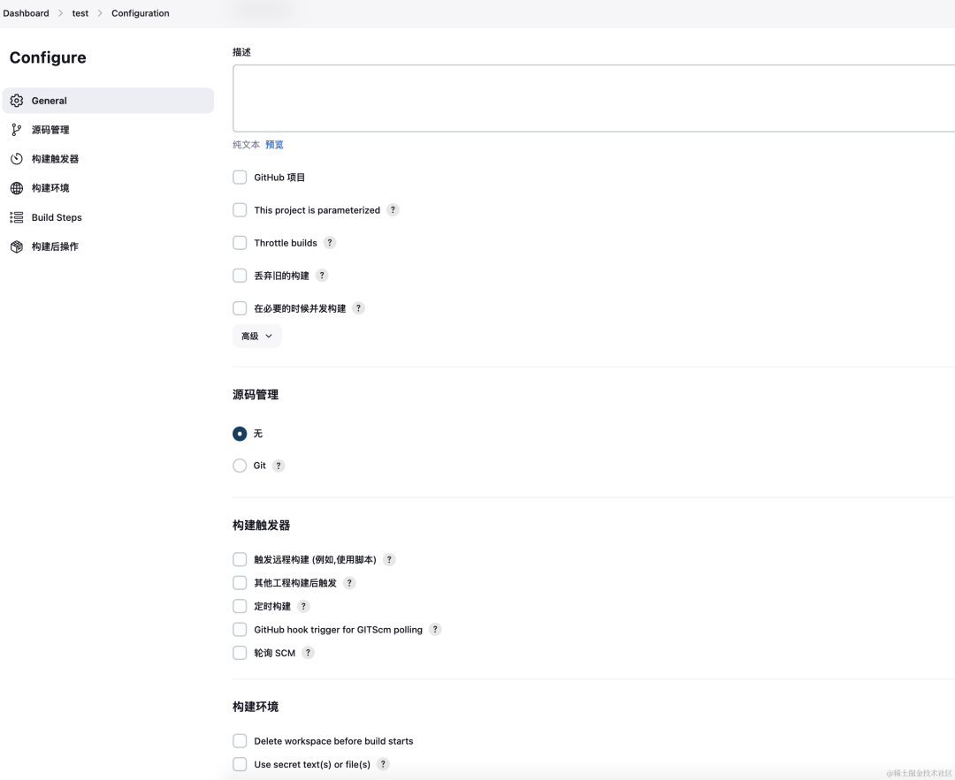Screen dimensions: 955x780
Task: Enable the GitHub 项目 checkbox
Action: click(240, 177)
